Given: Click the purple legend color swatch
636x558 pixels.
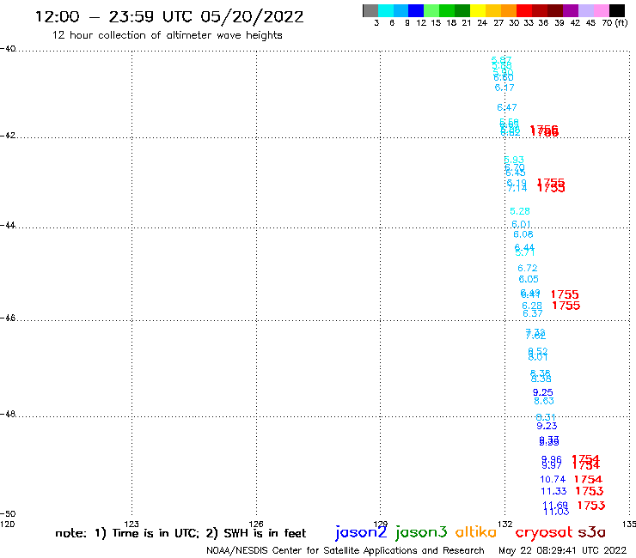Looking at the screenshot, I should (x=571, y=10).
